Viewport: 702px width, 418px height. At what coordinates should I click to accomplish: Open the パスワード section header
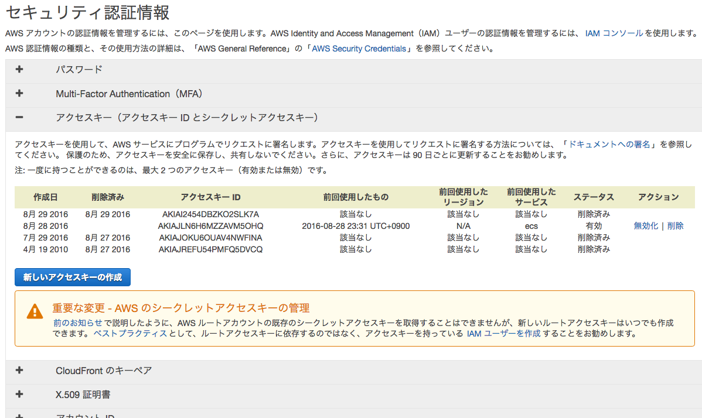click(79, 70)
